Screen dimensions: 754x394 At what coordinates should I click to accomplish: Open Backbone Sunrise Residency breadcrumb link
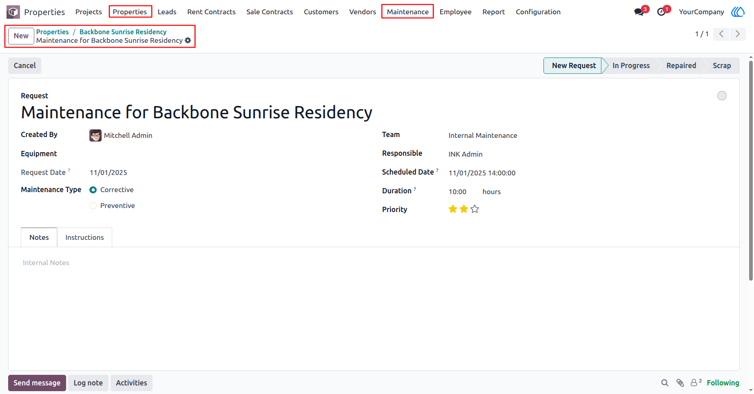pos(123,32)
